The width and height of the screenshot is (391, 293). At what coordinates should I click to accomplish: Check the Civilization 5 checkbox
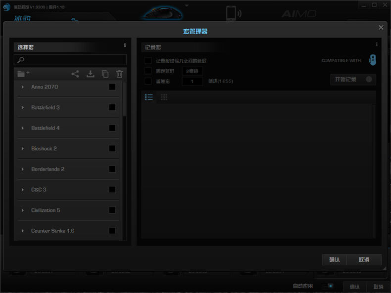click(112, 210)
